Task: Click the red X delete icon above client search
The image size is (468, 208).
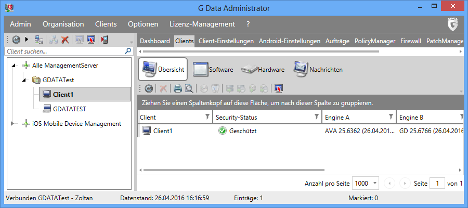Action: (x=65, y=40)
